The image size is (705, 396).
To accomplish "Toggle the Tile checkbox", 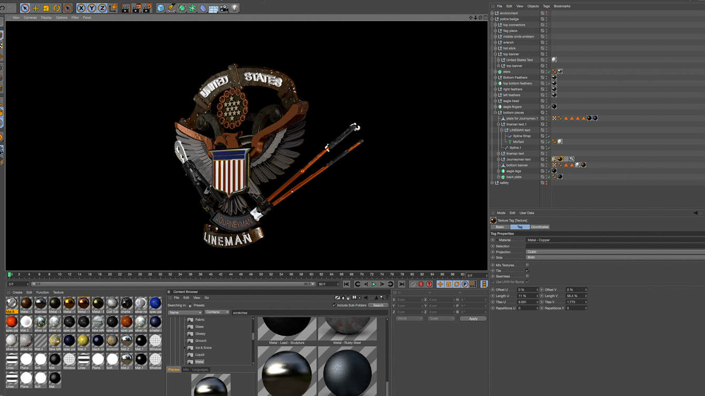I will tap(527, 271).
